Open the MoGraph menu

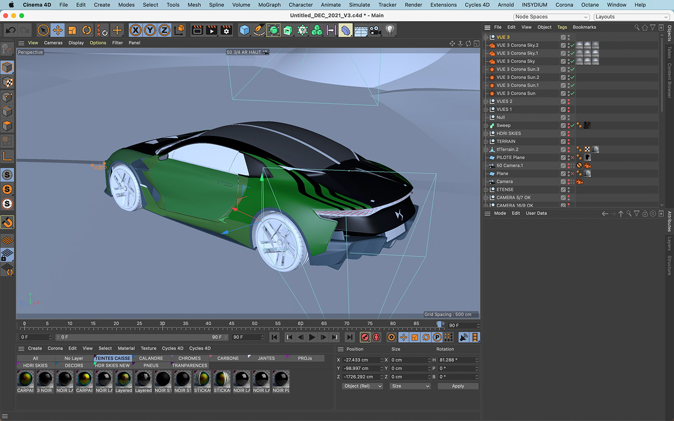coord(269,5)
